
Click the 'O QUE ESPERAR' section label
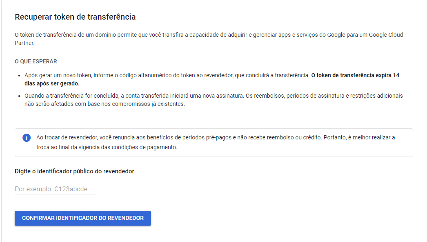pos(36,62)
